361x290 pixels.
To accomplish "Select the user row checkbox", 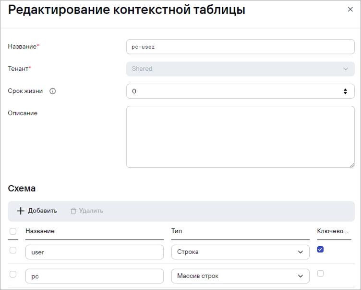I will 13,250.
